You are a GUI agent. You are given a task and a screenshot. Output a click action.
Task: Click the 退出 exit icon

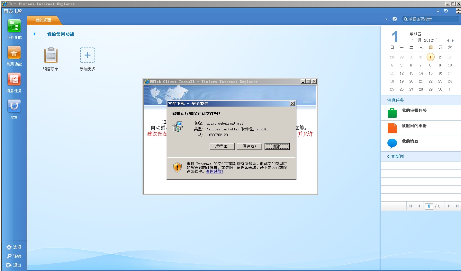point(9,265)
